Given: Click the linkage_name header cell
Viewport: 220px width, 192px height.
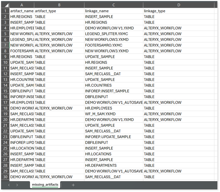Looking at the screenshot, I should [113, 11].
